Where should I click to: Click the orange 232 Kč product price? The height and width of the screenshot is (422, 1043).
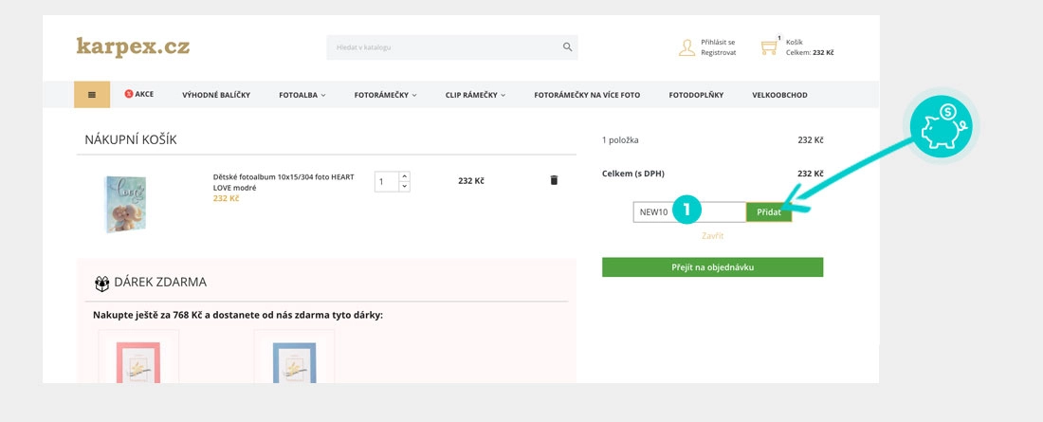coord(227,198)
